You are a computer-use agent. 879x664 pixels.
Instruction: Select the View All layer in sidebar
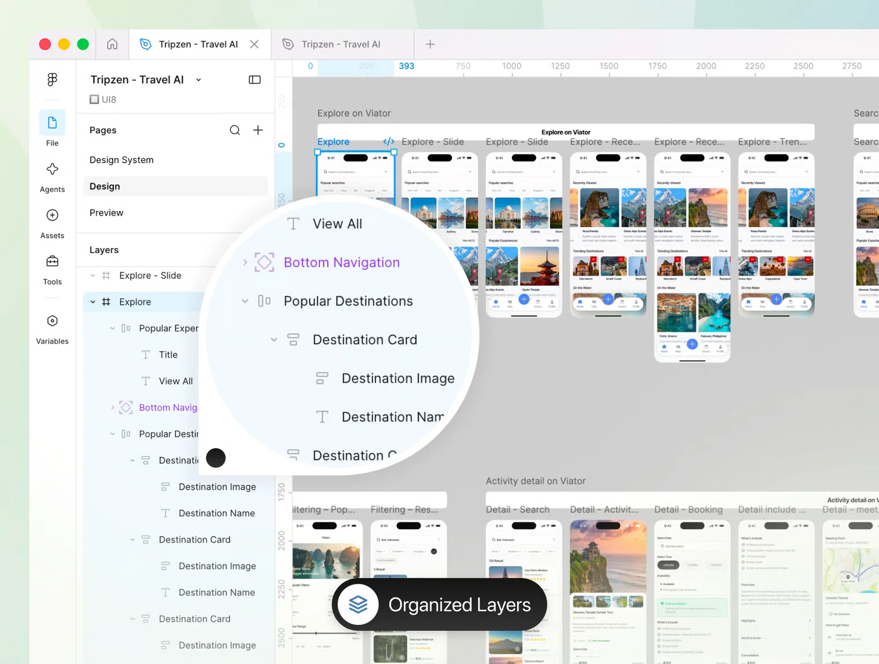pos(176,381)
